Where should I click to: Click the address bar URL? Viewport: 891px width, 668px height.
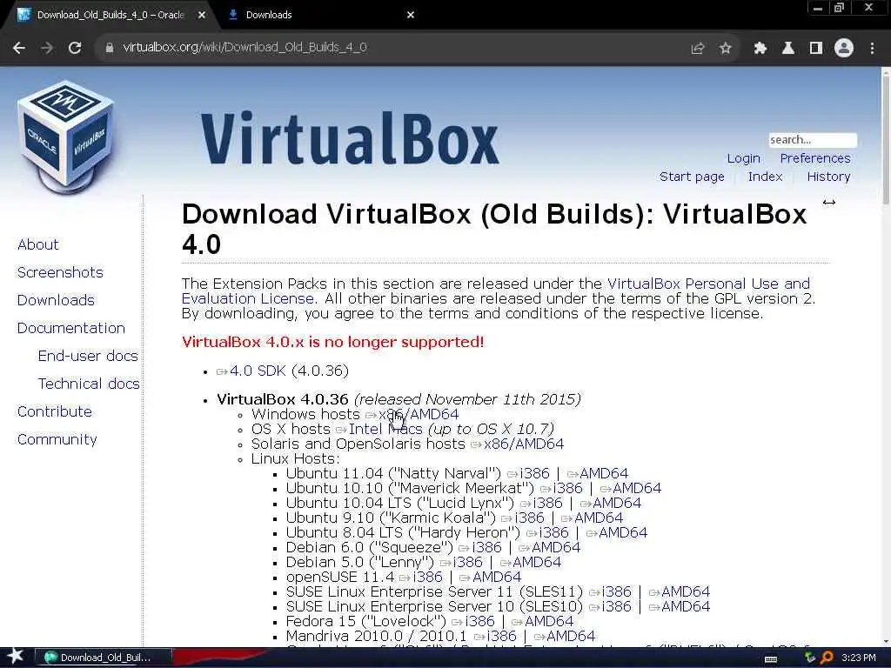(245, 48)
